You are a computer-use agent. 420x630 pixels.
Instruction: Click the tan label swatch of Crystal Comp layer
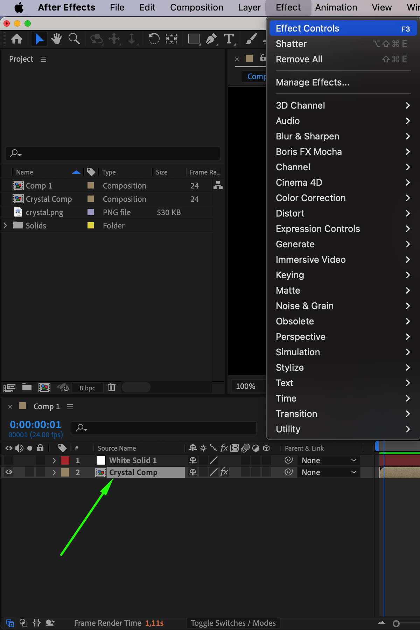point(65,472)
